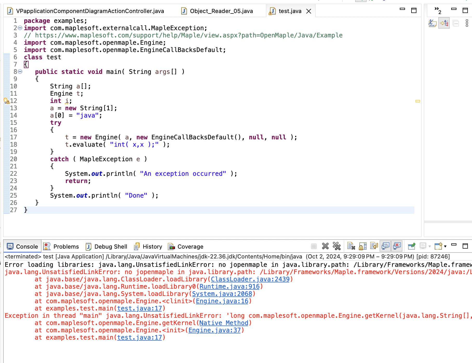Open the Debug Shell tab
The image size is (472, 363).
tap(106, 247)
